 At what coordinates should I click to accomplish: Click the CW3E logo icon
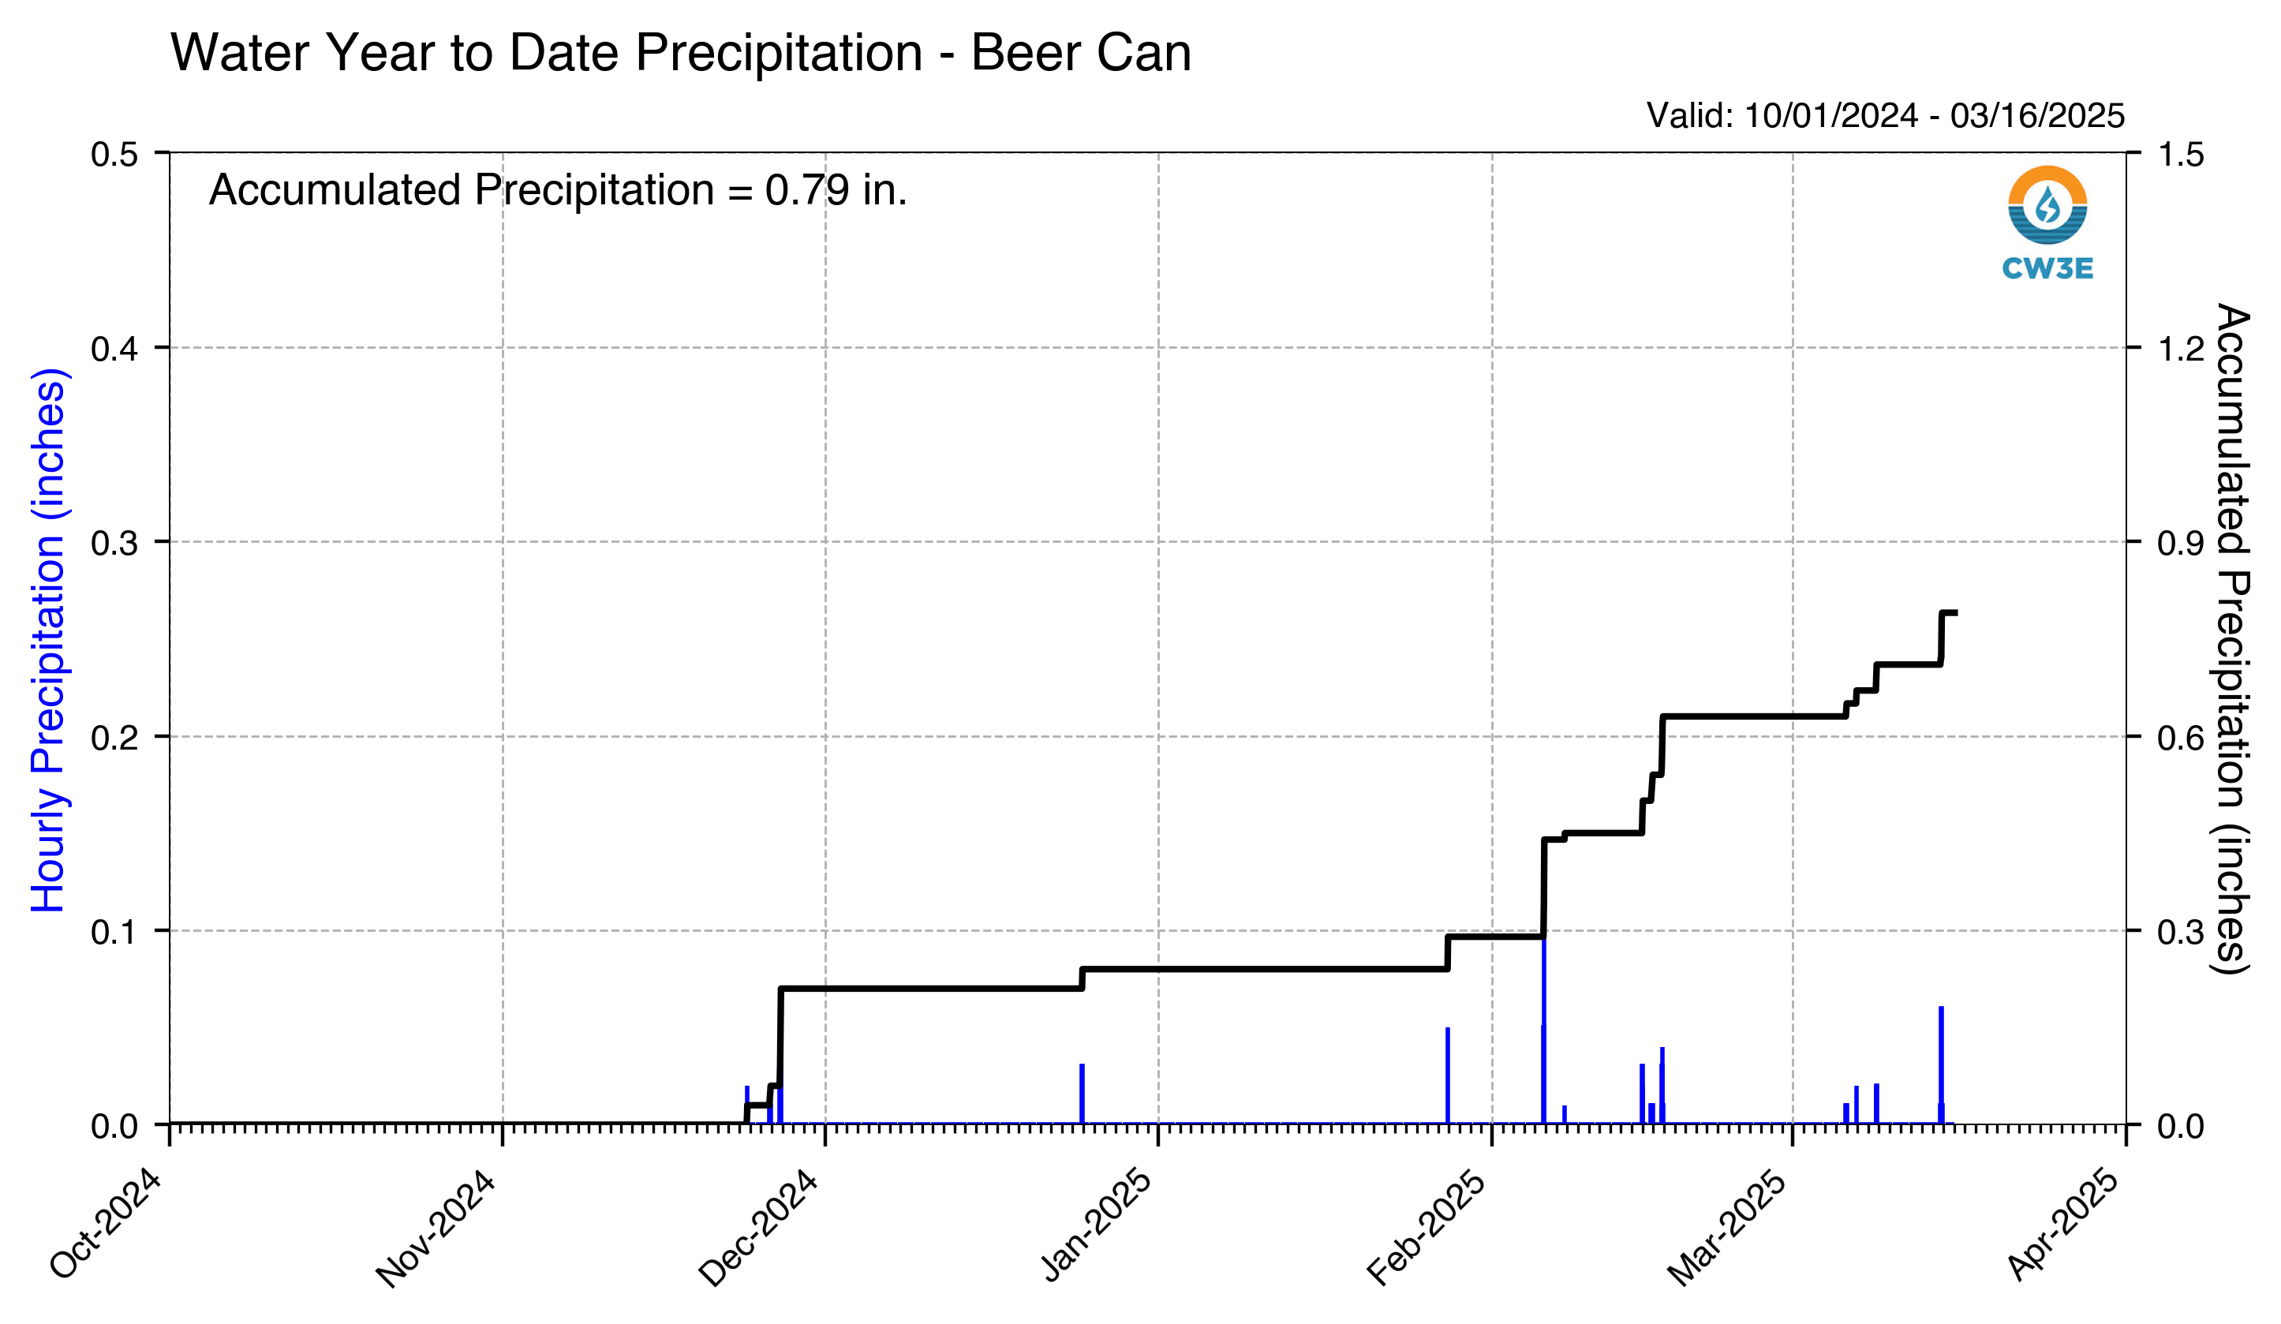point(2047,205)
